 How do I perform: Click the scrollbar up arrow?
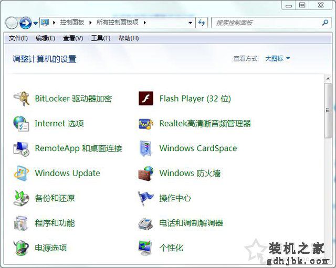[328, 79]
